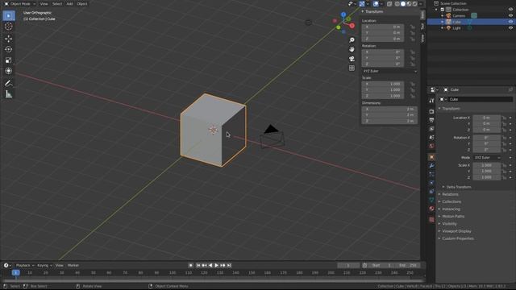Viewport: 516px width, 290px height.
Task: Choose the Scale tool
Action: 9,60
